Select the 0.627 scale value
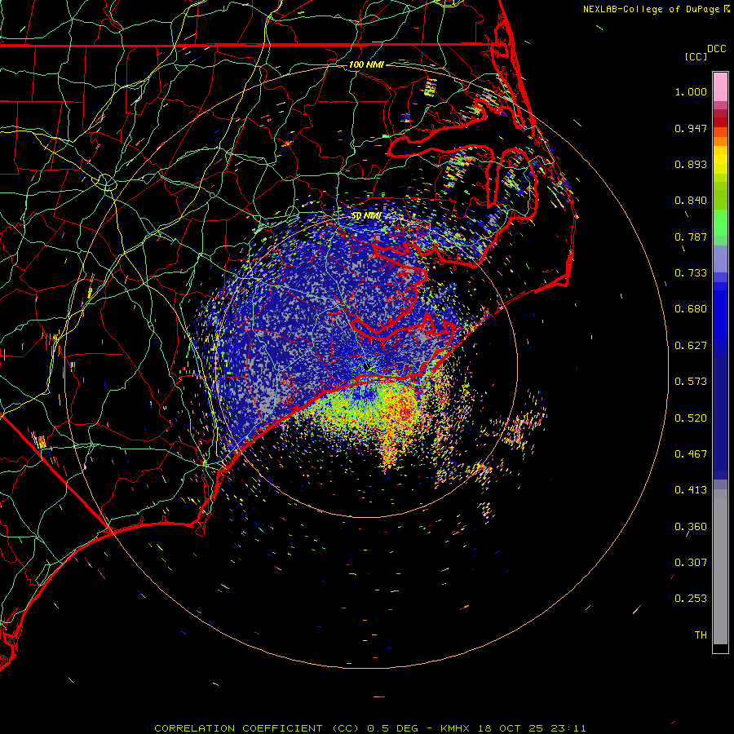Image resolution: width=734 pixels, height=734 pixels. pos(691,346)
